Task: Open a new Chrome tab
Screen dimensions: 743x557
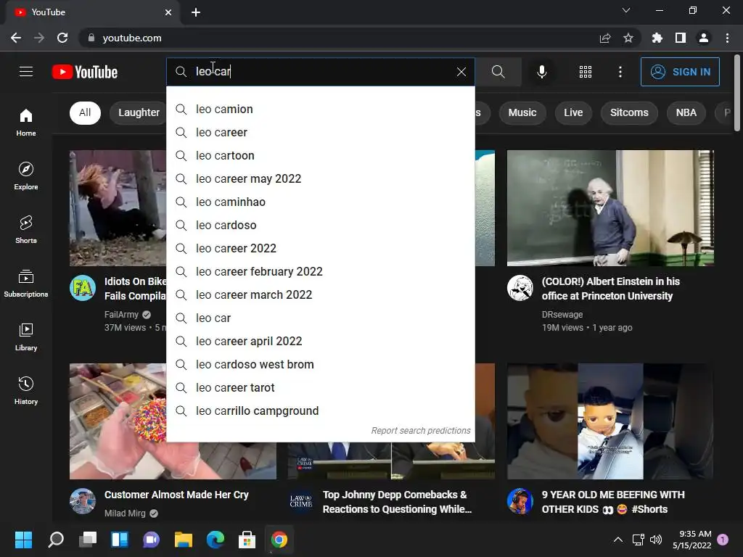Action: (x=196, y=12)
